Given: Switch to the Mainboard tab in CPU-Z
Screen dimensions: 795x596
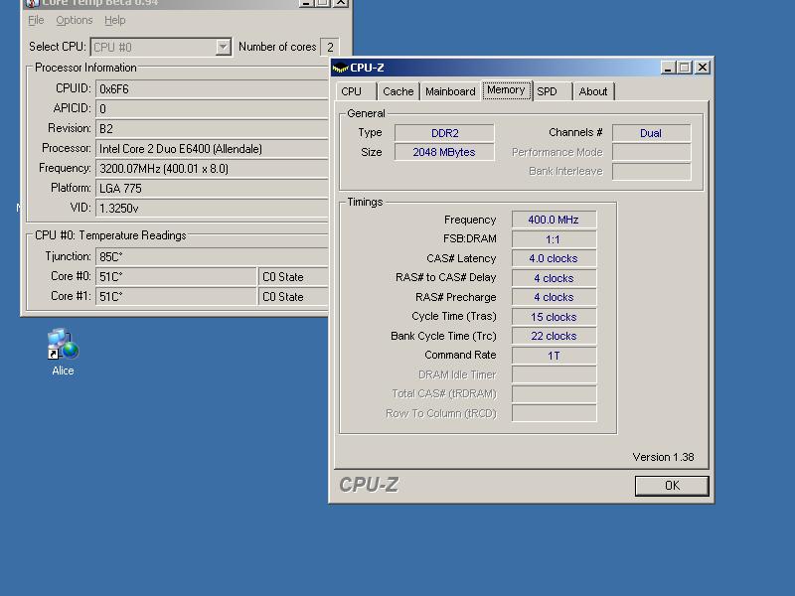Looking at the screenshot, I should (x=450, y=91).
